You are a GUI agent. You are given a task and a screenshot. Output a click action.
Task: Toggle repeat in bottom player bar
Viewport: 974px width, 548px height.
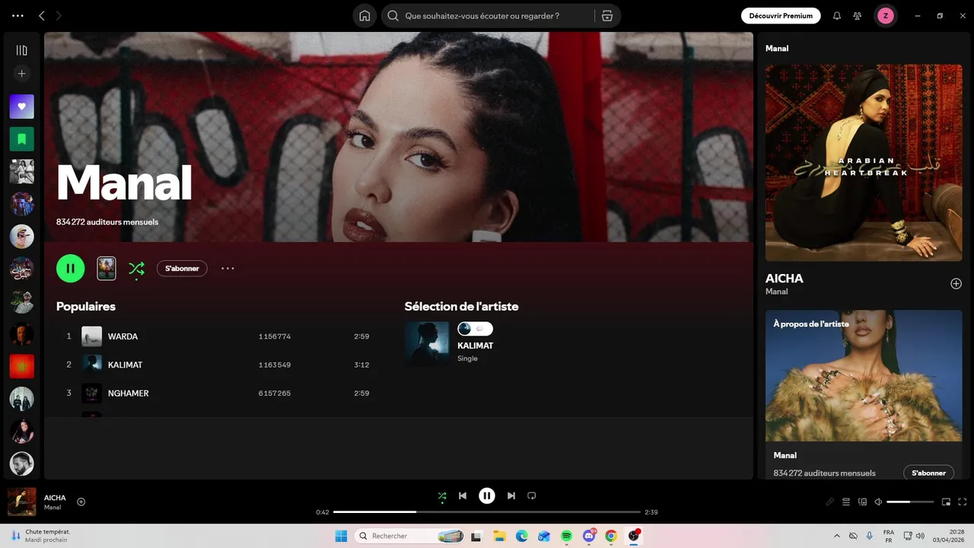tap(532, 495)
